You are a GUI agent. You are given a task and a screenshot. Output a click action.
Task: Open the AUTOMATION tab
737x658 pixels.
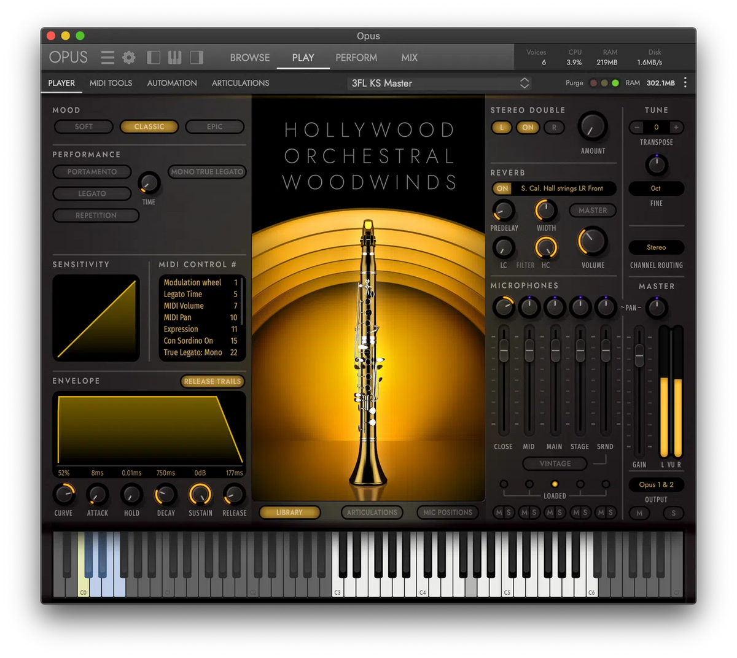coord(171,83)
